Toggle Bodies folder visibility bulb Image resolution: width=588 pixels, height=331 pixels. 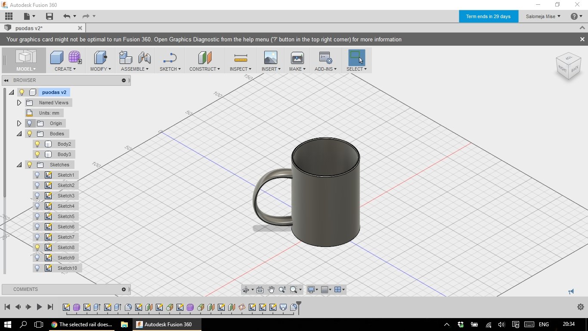30,134
